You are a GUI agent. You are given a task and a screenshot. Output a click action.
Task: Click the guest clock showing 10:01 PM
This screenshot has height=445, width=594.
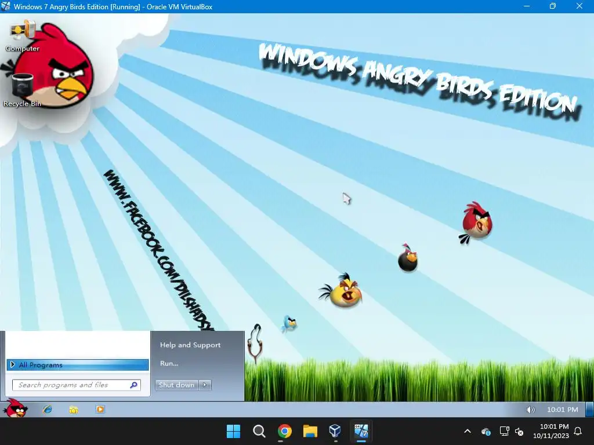click(x=562, y=410)
